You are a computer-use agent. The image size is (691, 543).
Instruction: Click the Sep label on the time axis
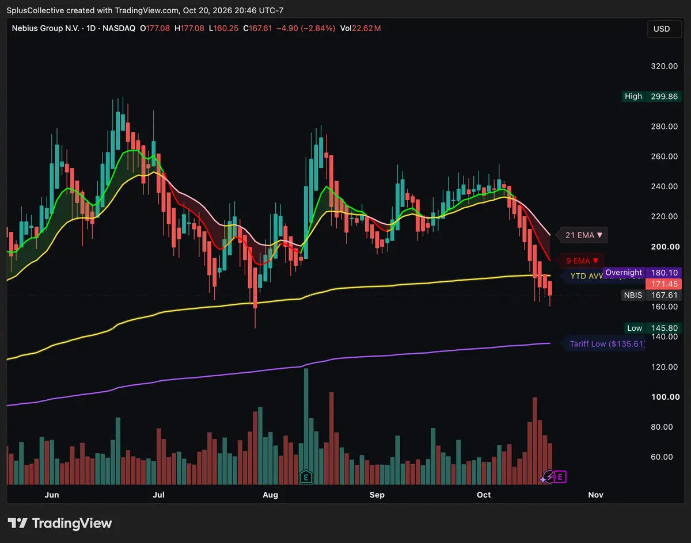coord(377,495)
